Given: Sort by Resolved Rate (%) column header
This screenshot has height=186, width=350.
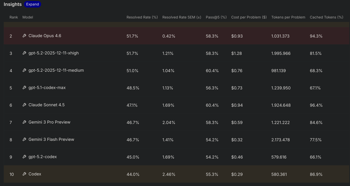Looking at the screenshot, I should click(142, 17).
